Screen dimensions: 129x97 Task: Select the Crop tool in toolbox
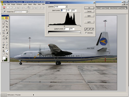click(x=7, y=27)
